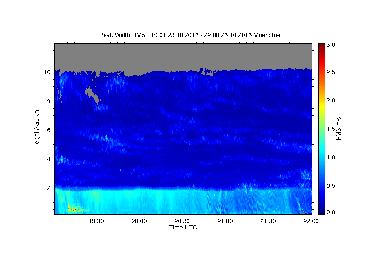Viewport: 386px width, 257px height.
Task: Click the colorbar value 2.0
Action: (x=331, y=100)
